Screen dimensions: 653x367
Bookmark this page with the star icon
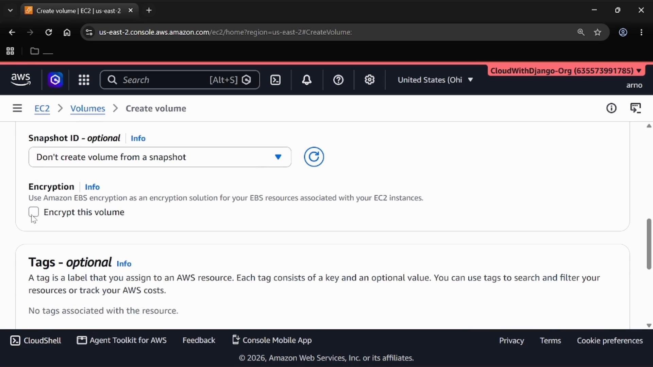(598, 32)
